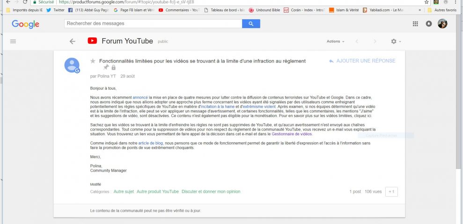Screen dimensions: 463x224
Task: Click the pinned topic pushpin icon
Action: (x=106, y=67)
